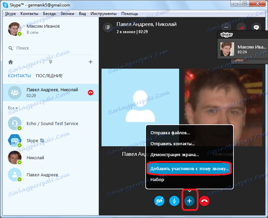Click Echo contact headset avatar
Viewport: 268px width, 218px height.
(x=15, y=123)
